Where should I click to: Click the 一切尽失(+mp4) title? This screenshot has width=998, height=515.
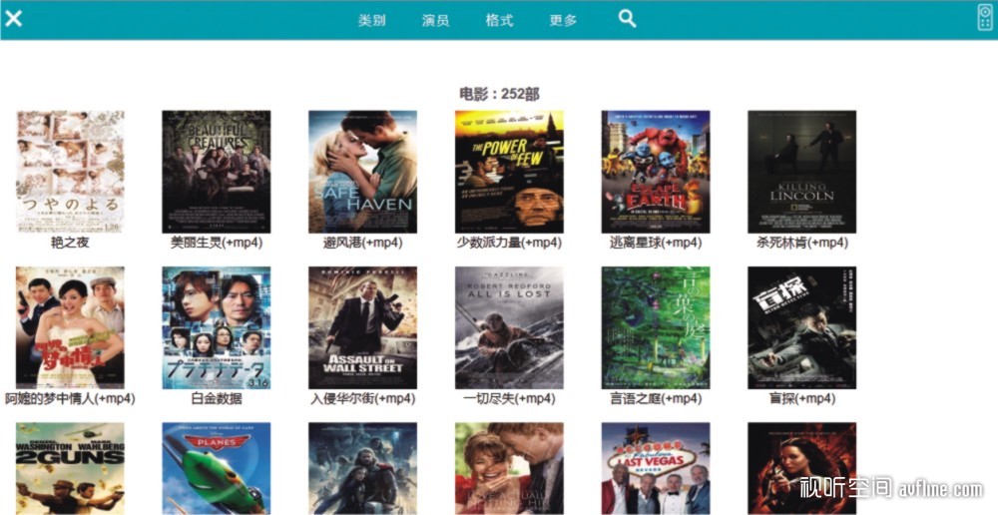pos(509,398)
